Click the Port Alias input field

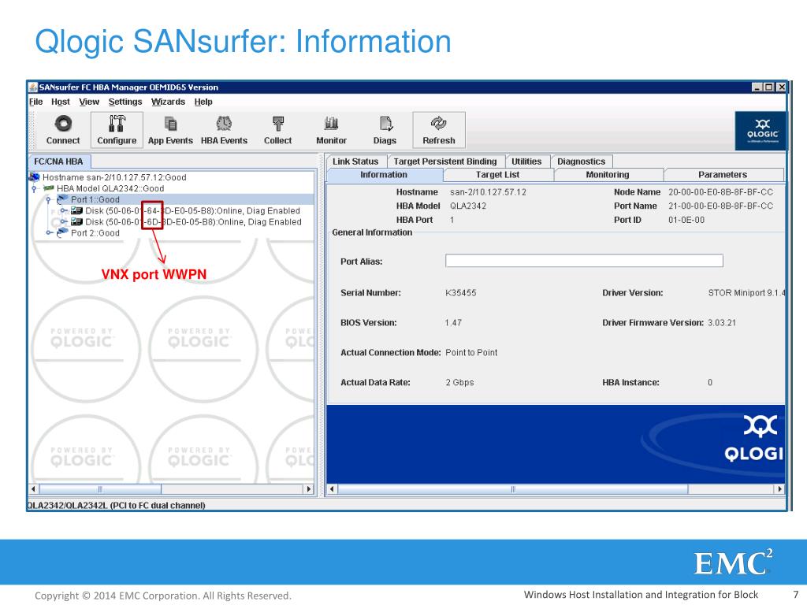click(584, 261)
